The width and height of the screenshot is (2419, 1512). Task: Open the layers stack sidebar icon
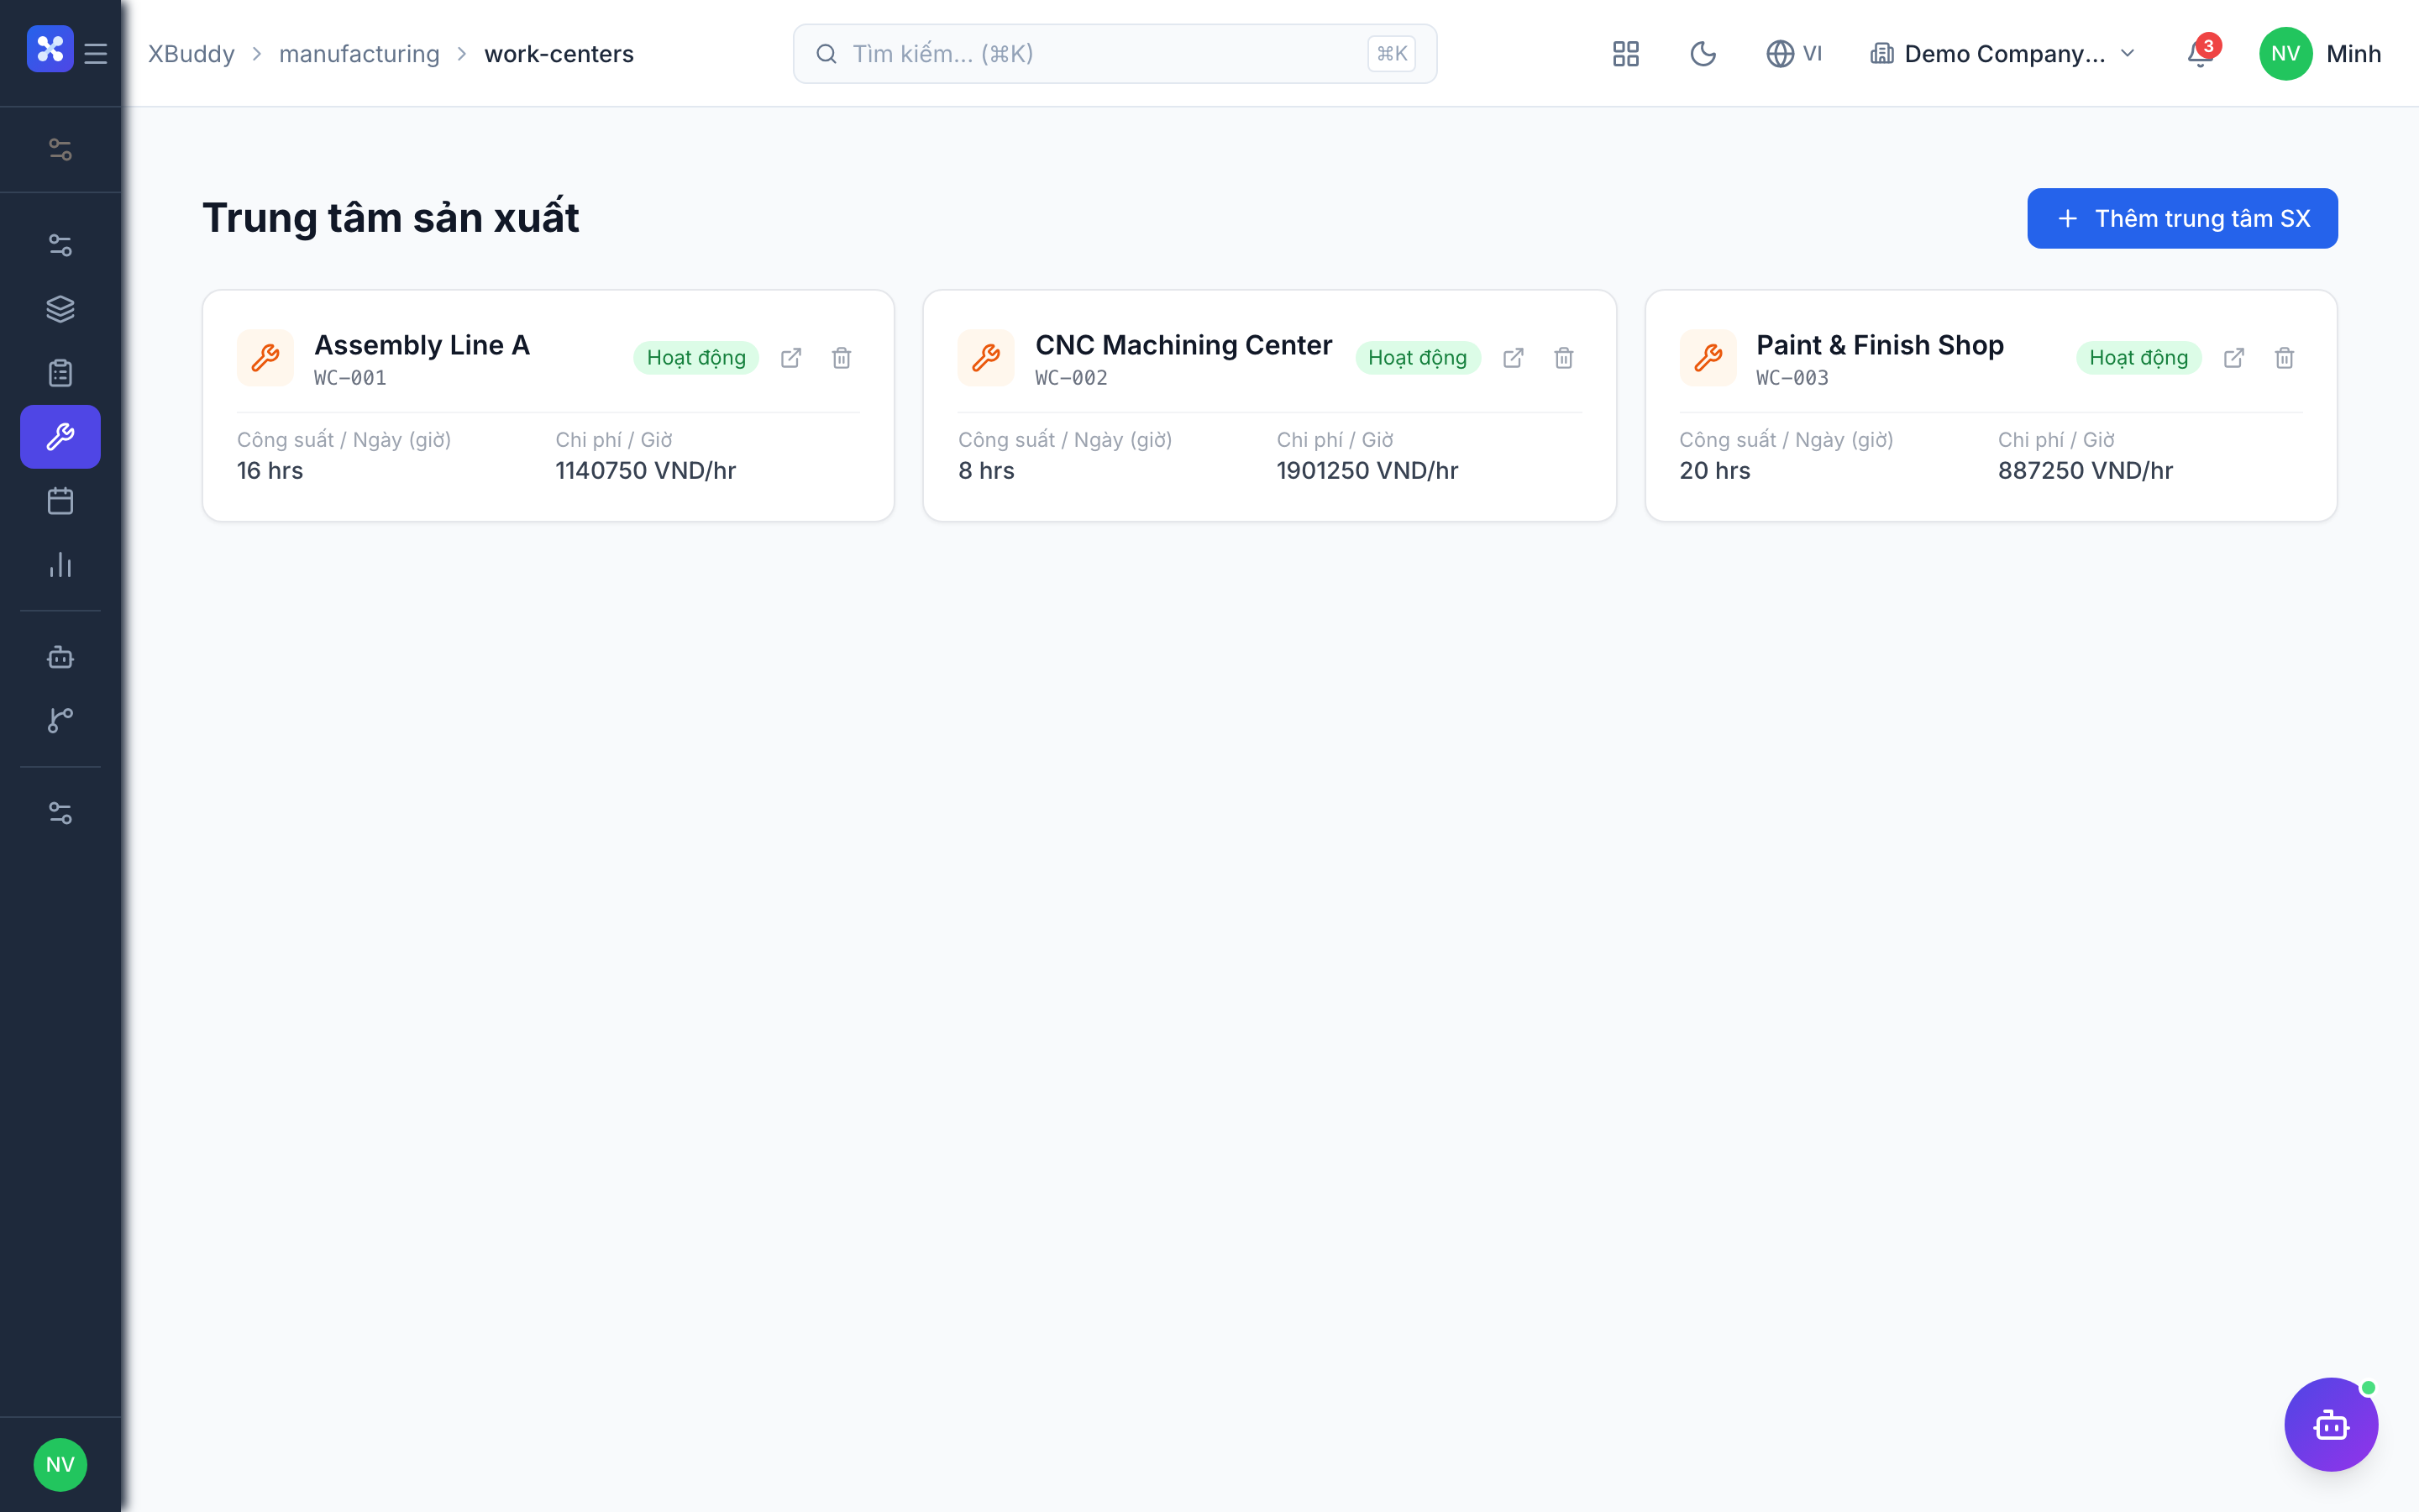pos(60,309)
